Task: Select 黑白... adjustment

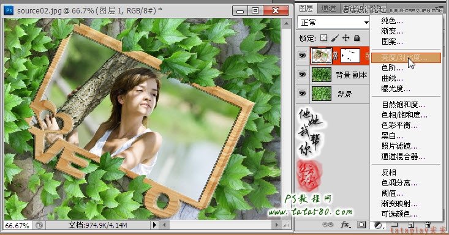Action: 392,136
